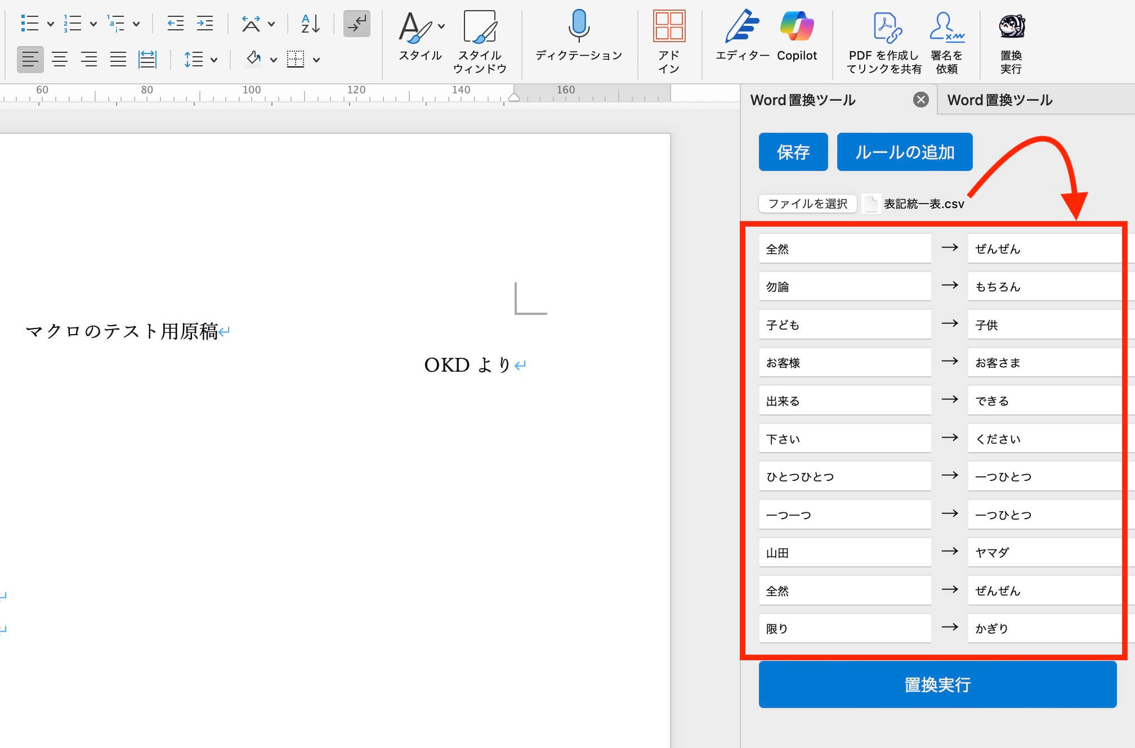Click the 限り search field

844,628
